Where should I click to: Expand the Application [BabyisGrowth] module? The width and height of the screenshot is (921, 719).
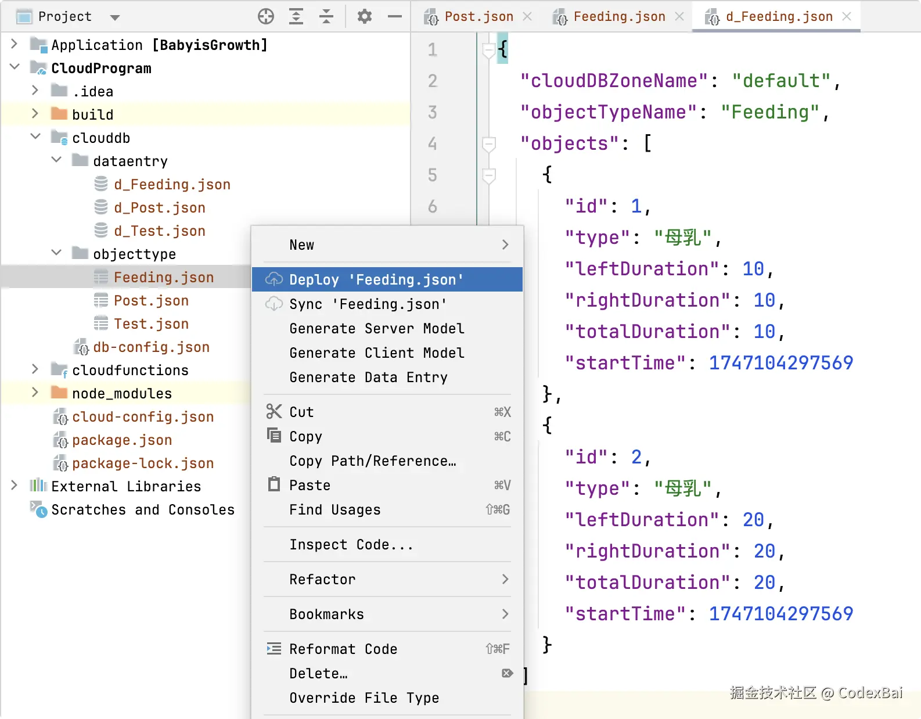(x=15, y=44)
